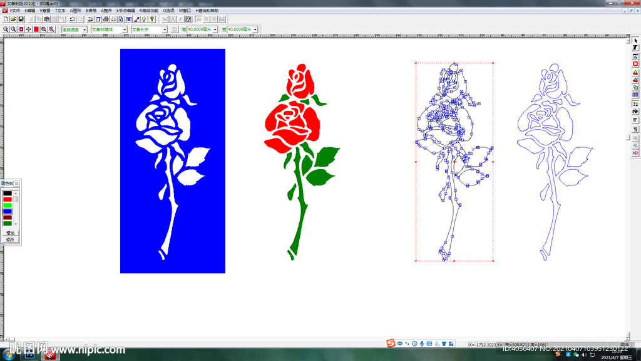Screen dimensions: 641x361
Task: Toggle the color palette panel button
Action: (x=16, y=183)
